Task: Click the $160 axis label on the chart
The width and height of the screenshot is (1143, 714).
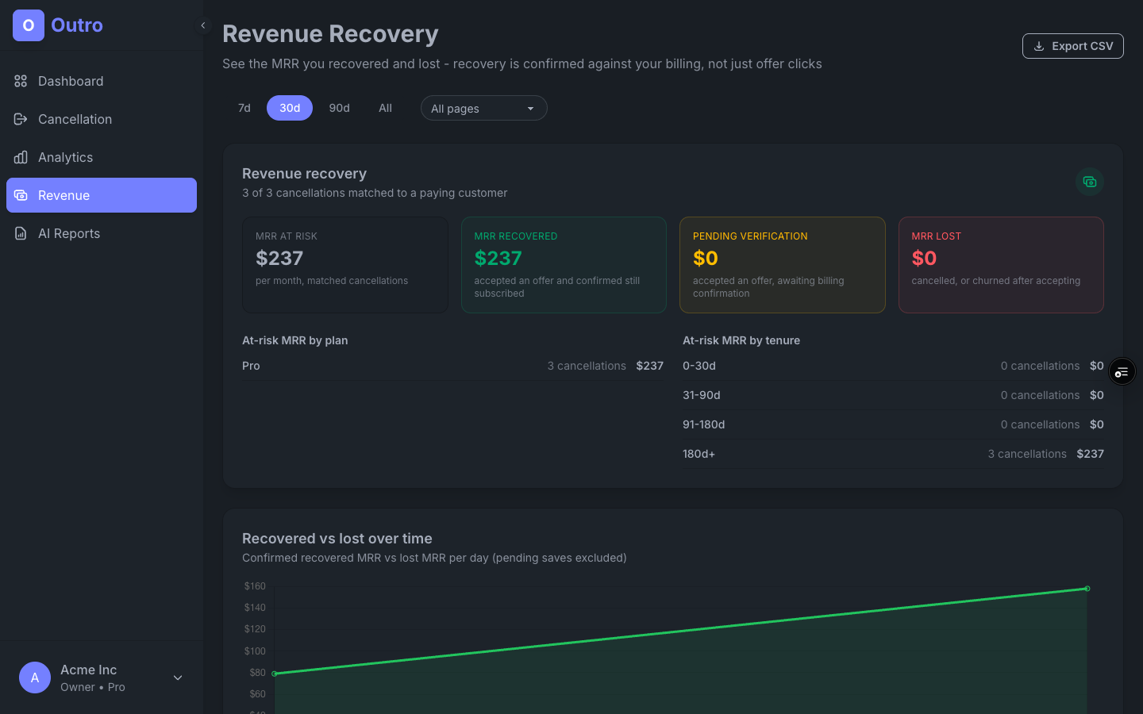Action: tap(255, 586)
